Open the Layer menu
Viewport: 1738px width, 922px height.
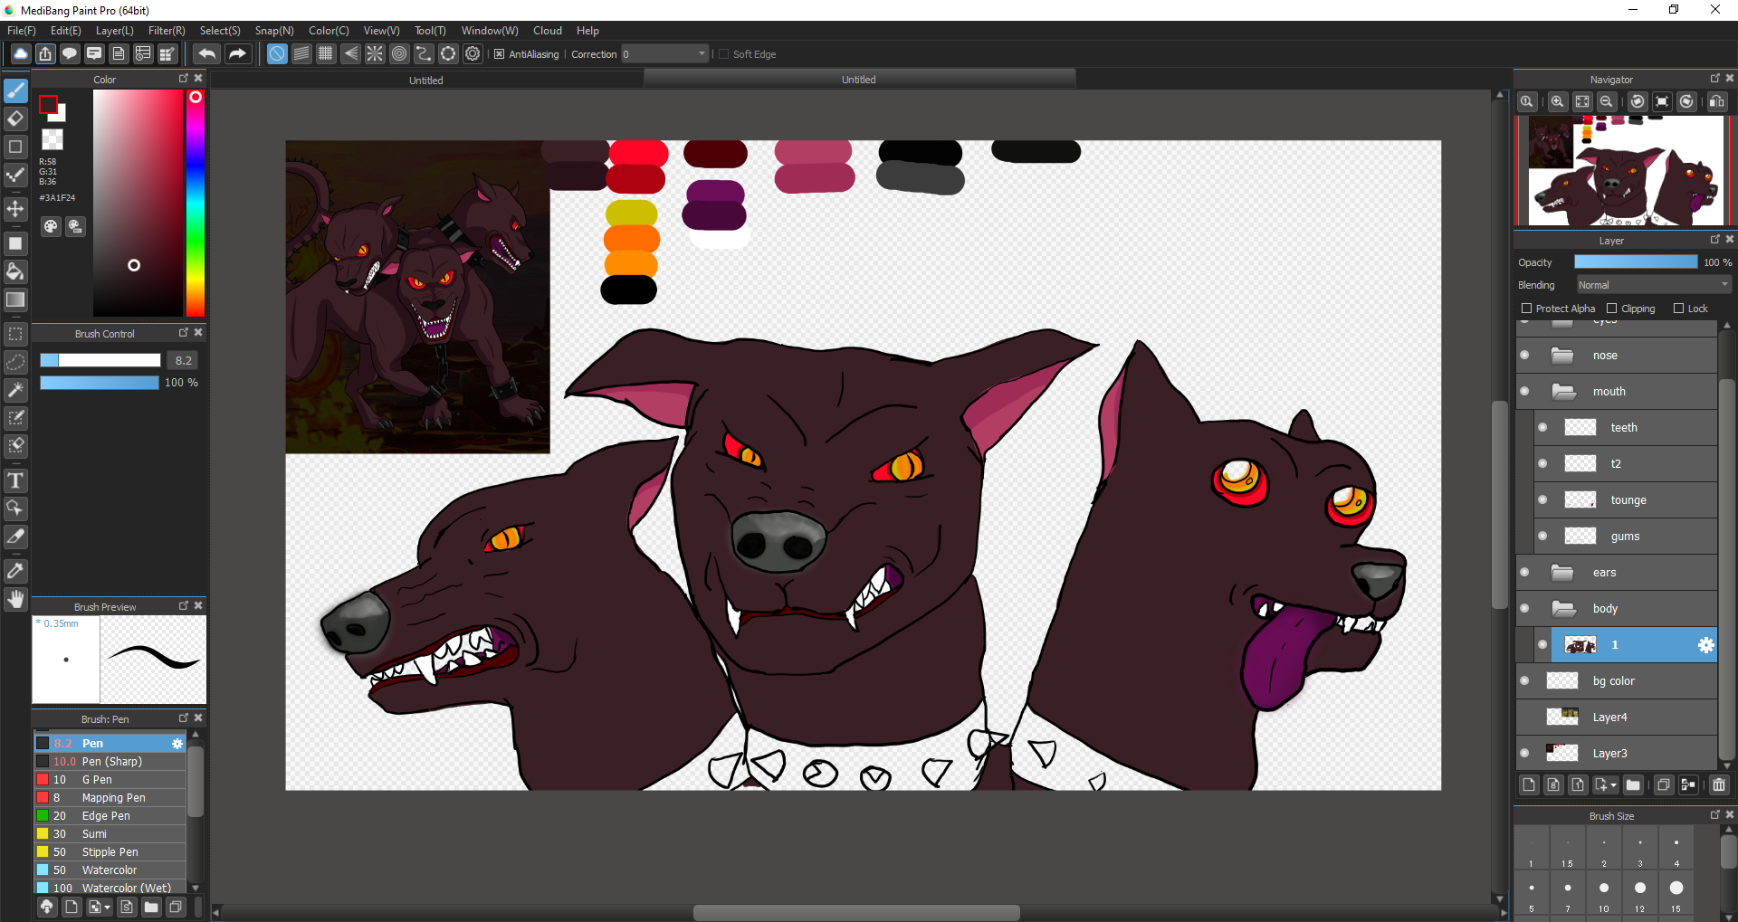point(114,30)
